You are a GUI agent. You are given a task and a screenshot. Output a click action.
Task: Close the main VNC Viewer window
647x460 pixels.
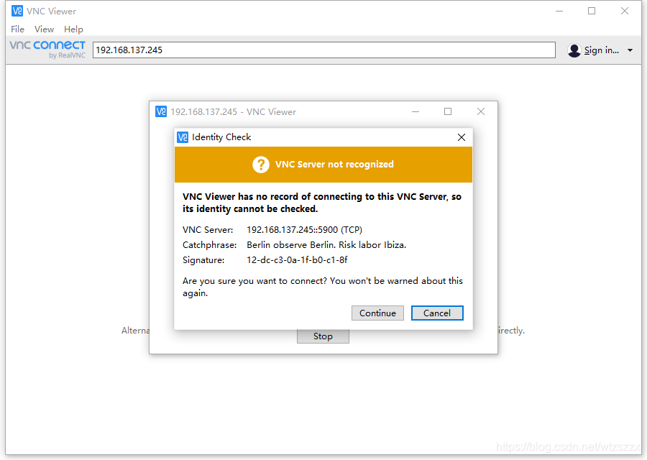click(x=625, y=11)
